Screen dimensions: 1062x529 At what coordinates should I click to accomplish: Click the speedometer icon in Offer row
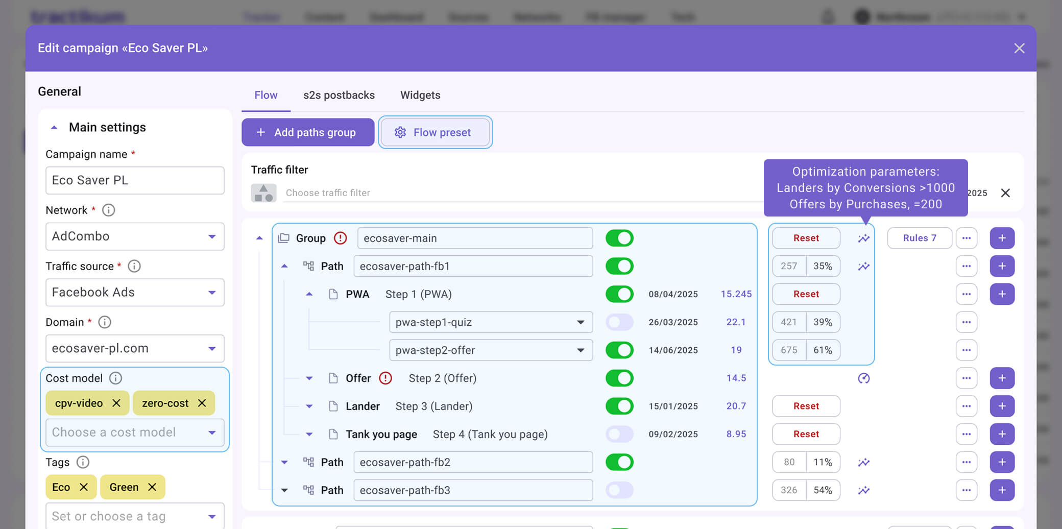point(863,378)
